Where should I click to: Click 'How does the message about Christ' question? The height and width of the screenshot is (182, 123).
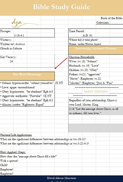pos(29,156)
